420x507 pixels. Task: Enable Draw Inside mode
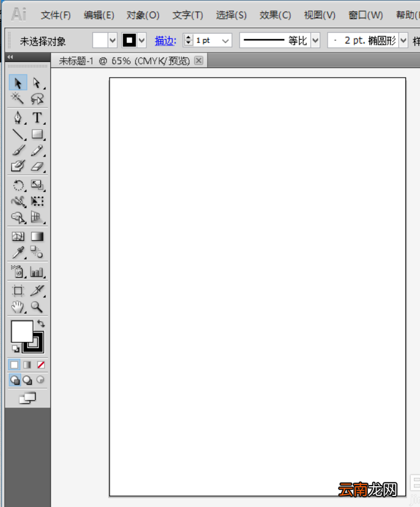pos(40,380)
